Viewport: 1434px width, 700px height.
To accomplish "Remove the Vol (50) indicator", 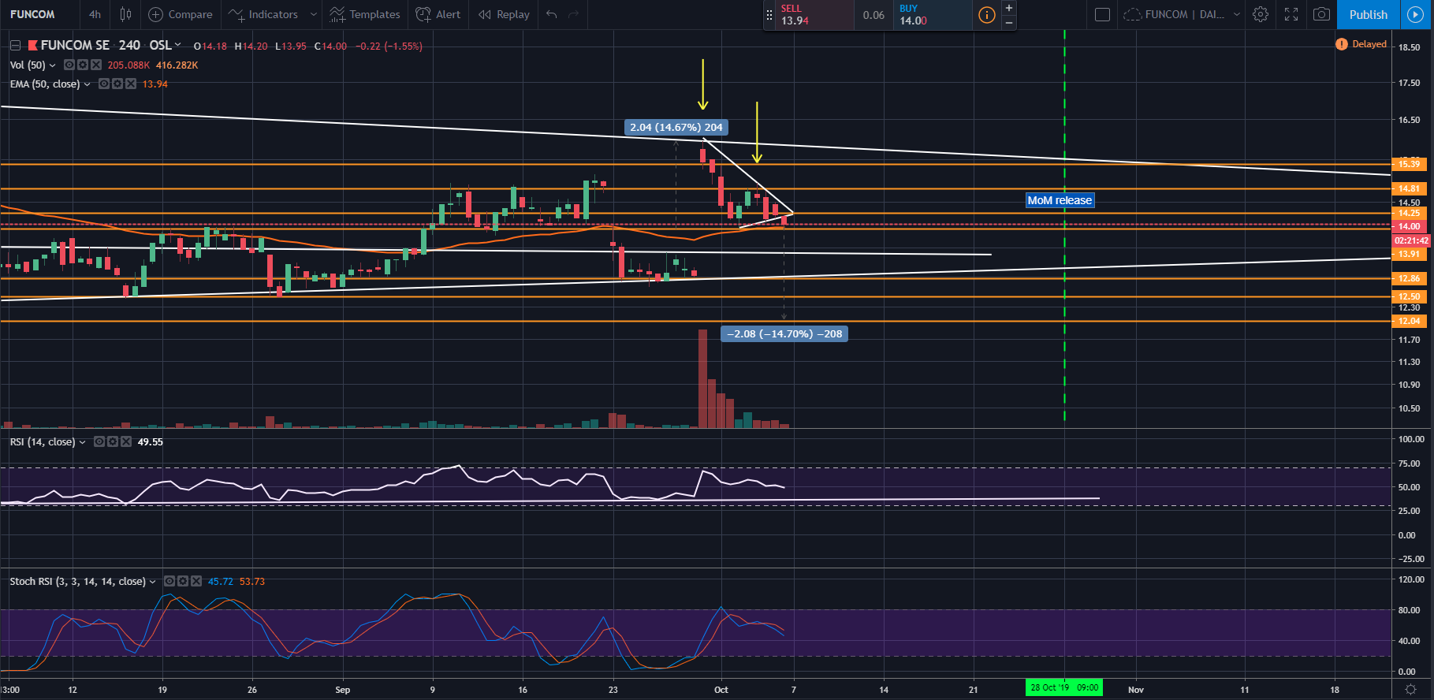I will 96,65.
